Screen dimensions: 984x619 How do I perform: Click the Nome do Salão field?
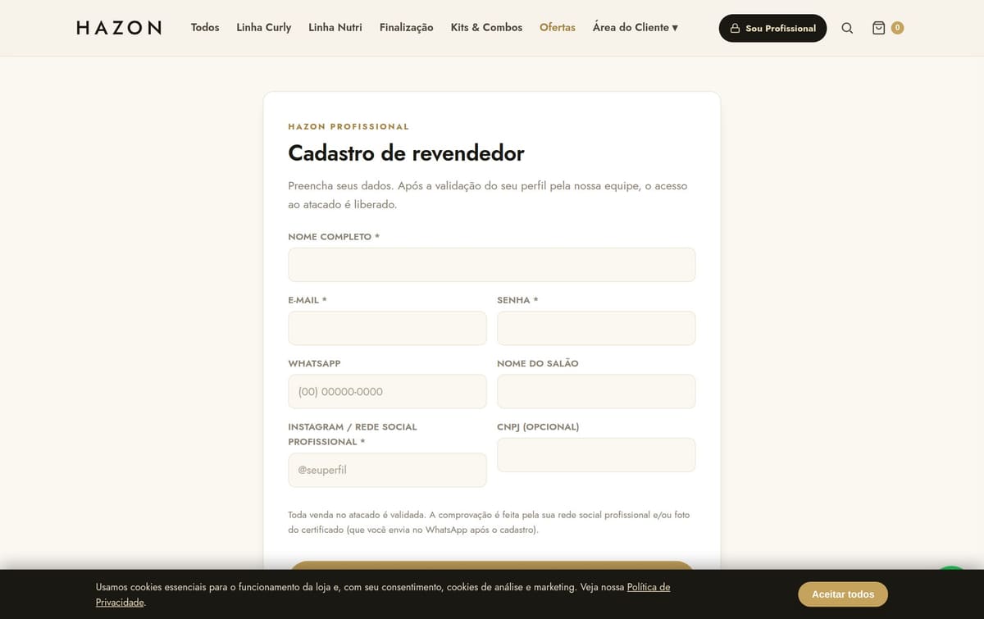596,391
